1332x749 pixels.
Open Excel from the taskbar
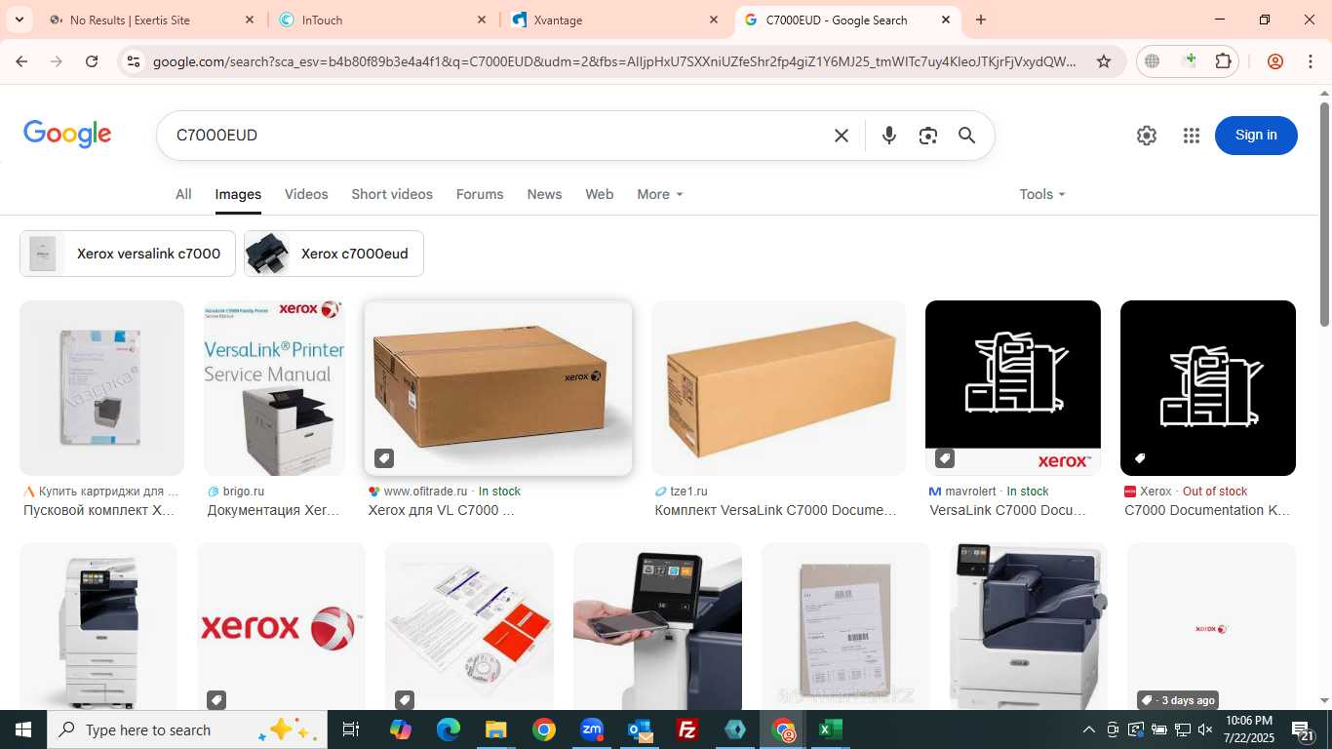click(x=831, y=729)
